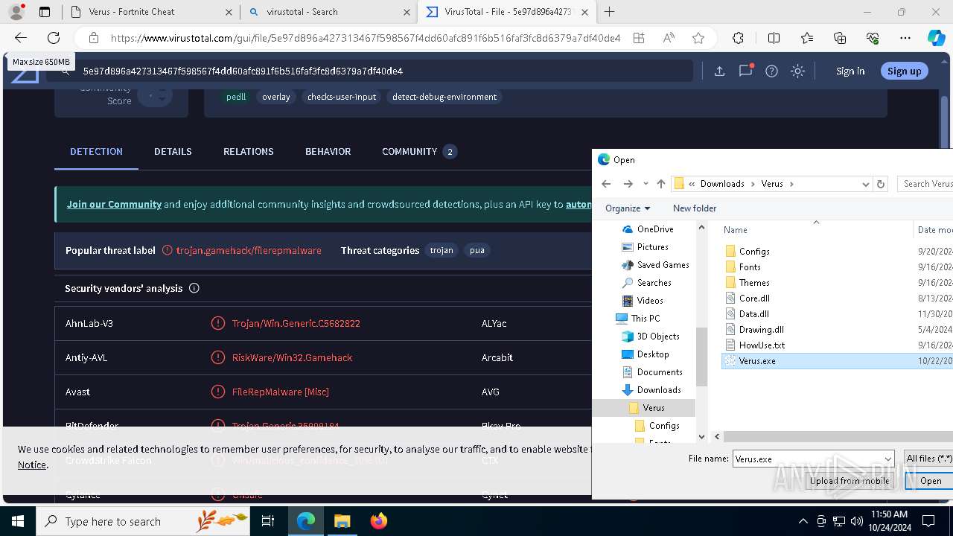This screenshot has height=536, width=953.
Task: Open the RELATIONS tab
Action: pyautogui.click(x=249, y=151)
